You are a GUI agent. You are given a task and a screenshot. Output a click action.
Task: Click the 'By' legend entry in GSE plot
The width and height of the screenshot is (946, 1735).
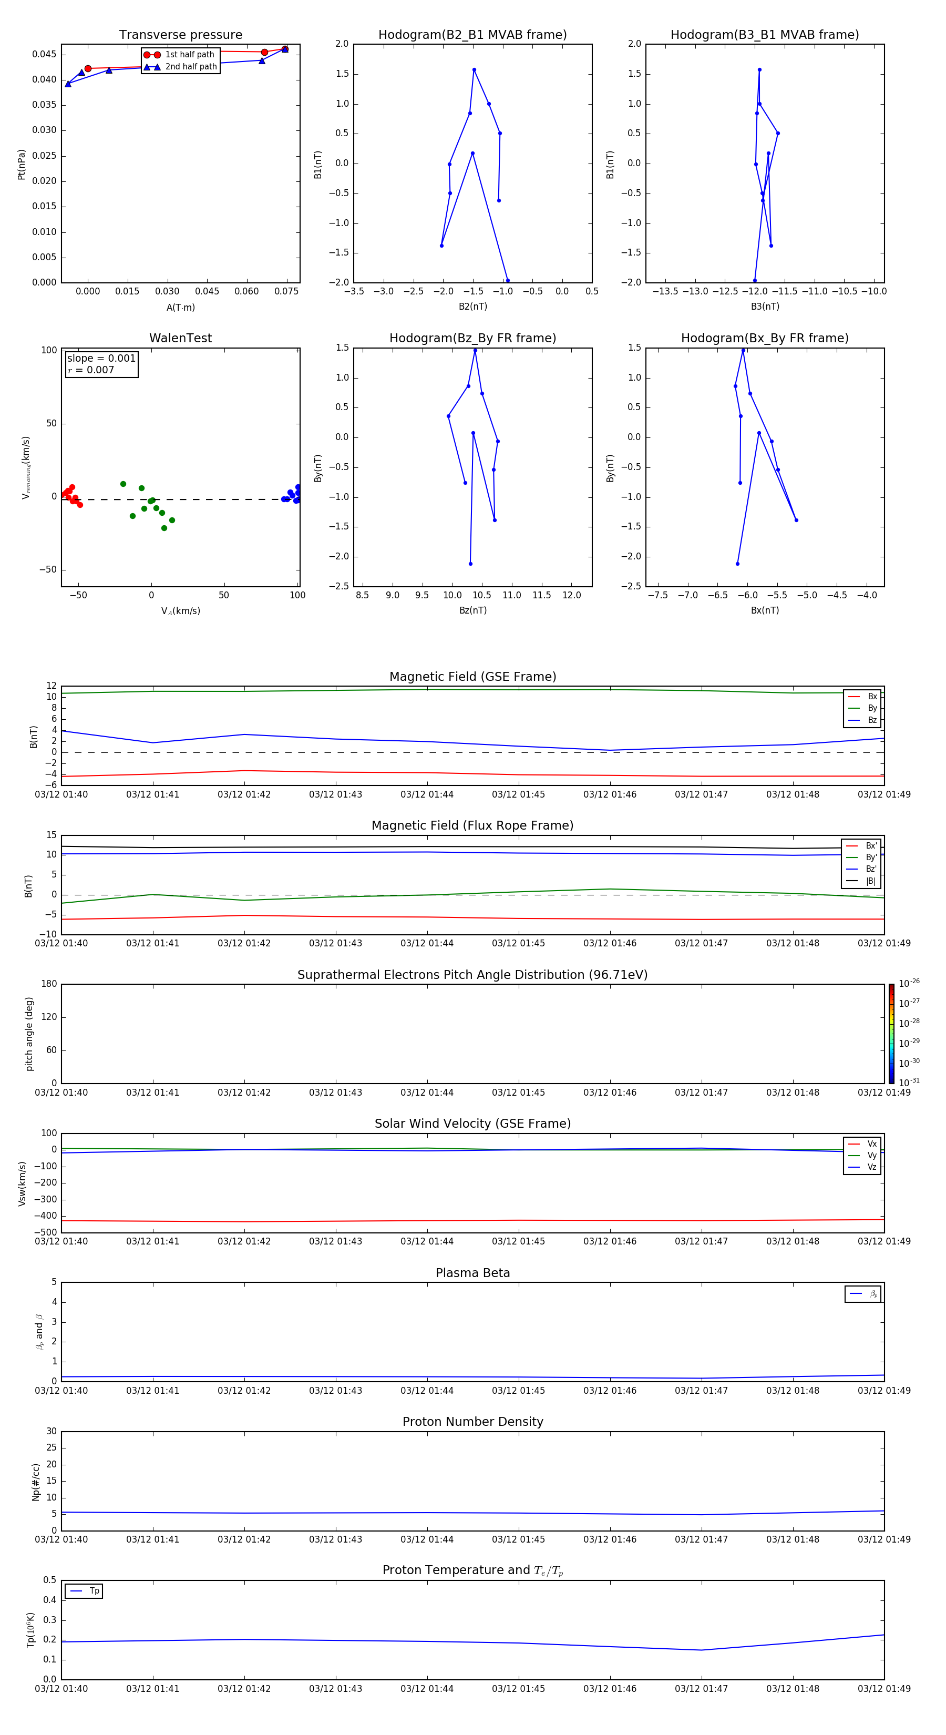click(862, 709)
